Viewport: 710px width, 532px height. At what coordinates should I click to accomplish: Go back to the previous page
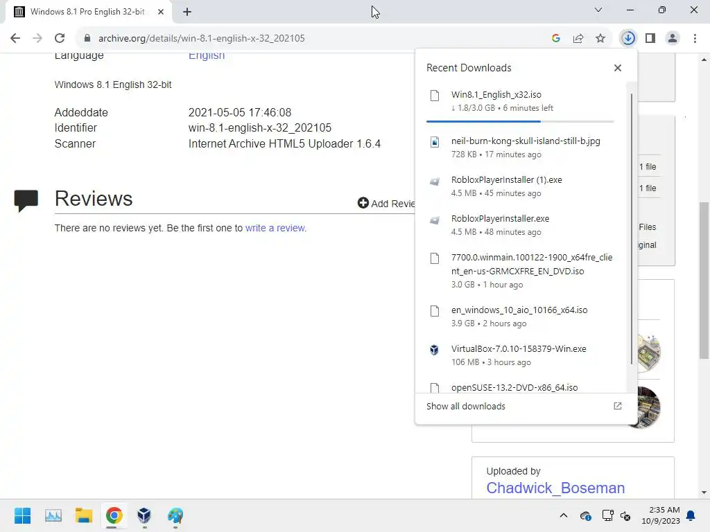(x=15, y=39)
